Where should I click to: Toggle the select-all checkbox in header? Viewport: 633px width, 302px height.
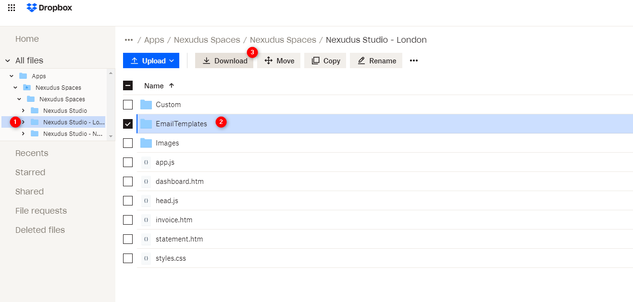(128, 85)
